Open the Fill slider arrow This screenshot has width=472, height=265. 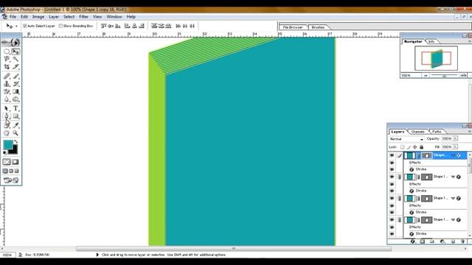(x=455, y=147)
